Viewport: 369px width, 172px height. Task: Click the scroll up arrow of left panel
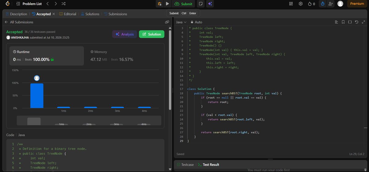(170, 28)
